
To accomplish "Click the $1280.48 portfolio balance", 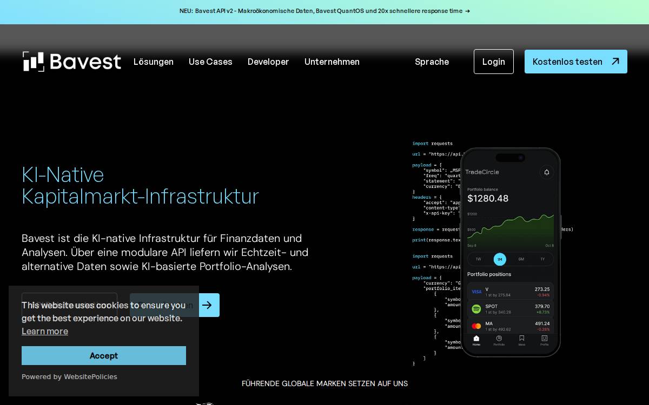I will click(x=488, y=198).
